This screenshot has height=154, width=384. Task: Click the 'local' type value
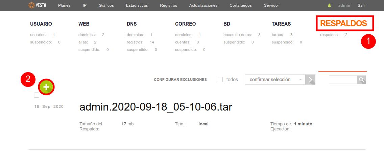click(203, 124)
